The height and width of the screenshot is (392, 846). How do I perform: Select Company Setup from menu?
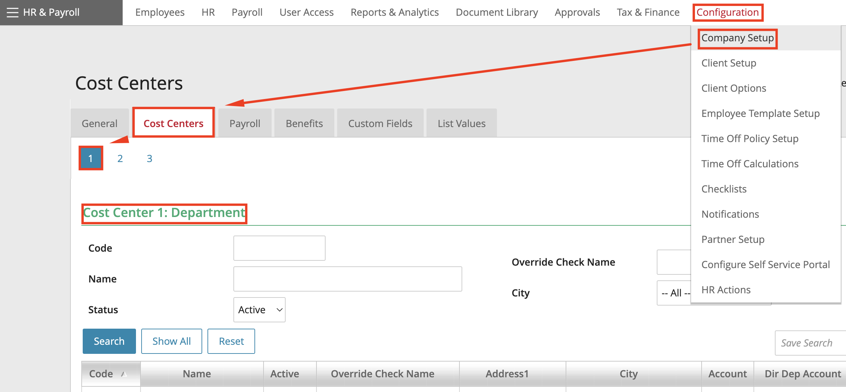click(737, 38)
